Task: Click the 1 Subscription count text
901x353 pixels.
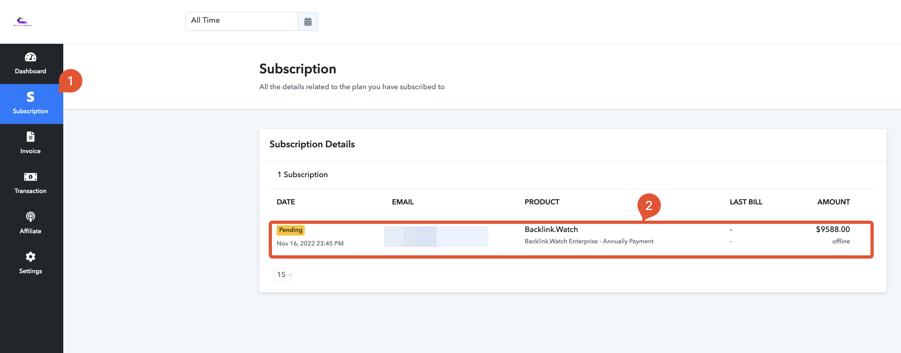Action: [x=302, y=175]
